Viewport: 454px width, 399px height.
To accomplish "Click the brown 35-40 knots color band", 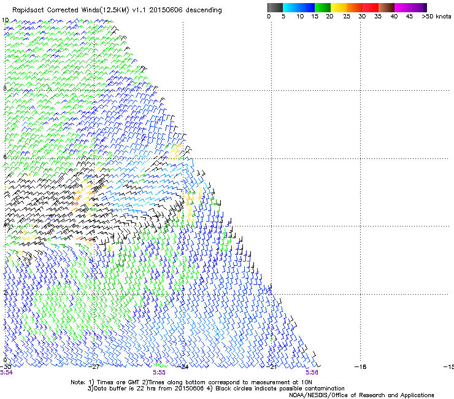I will 387,7.
